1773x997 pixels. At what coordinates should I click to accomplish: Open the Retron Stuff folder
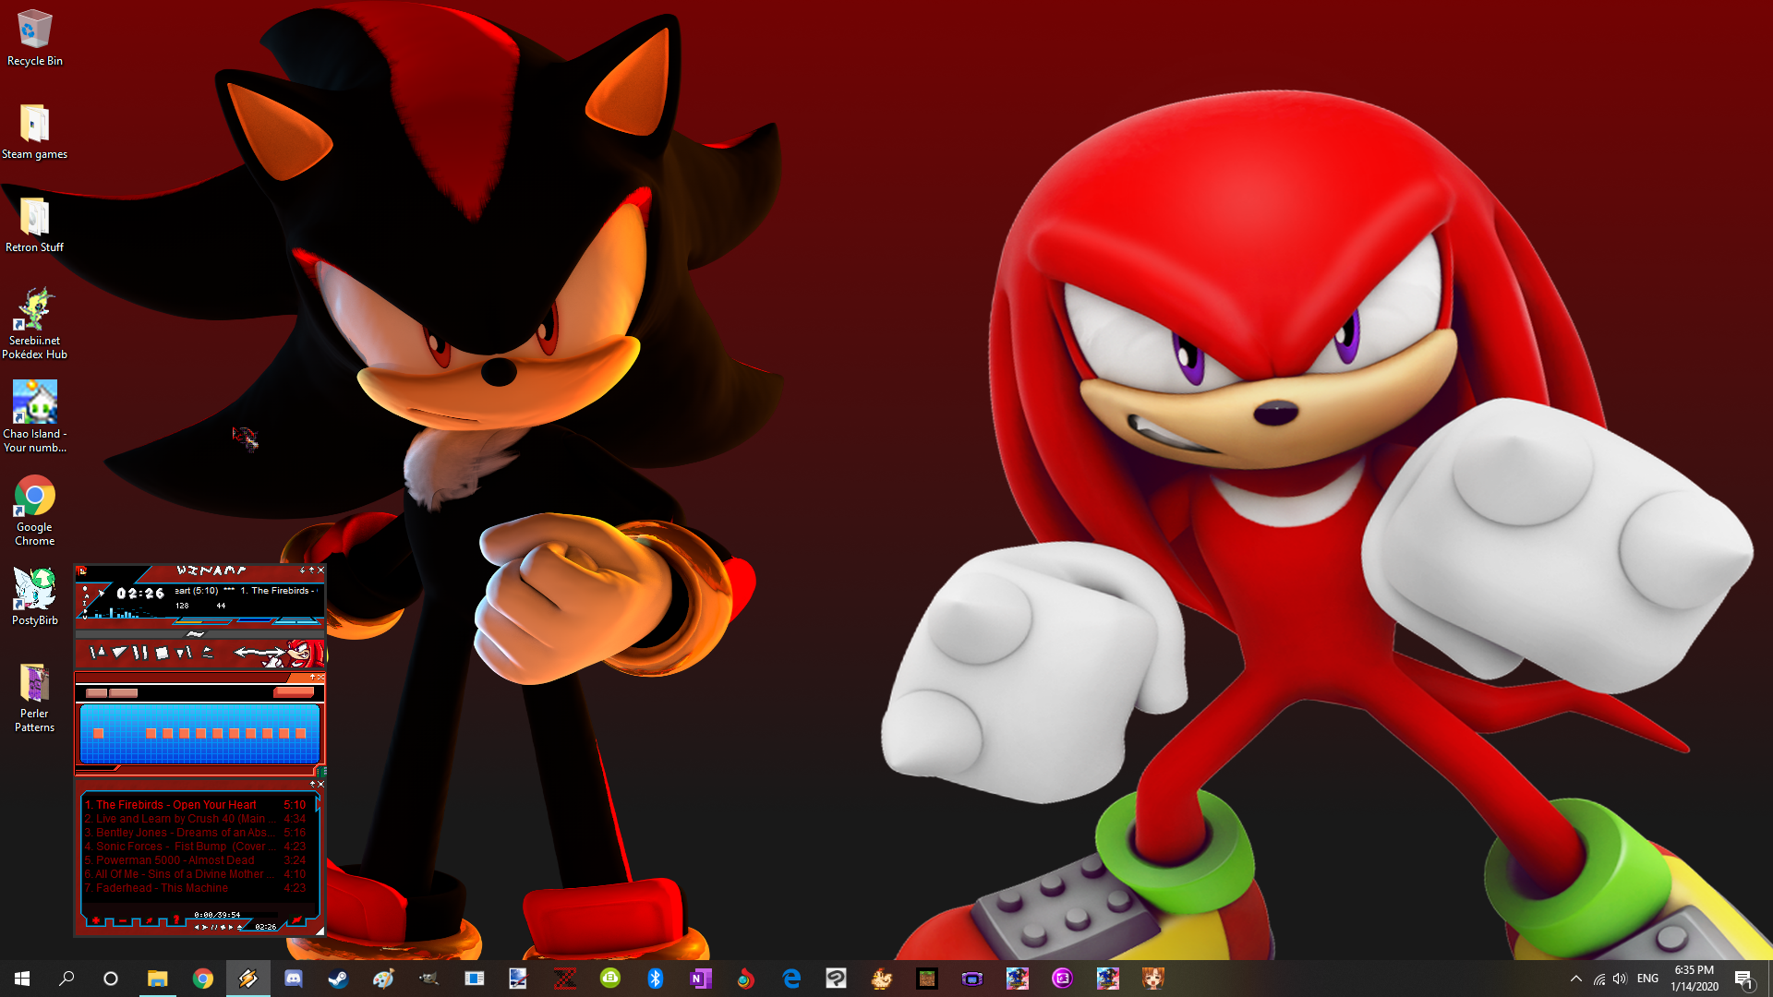pyautogui.click(x=34, y=225)
